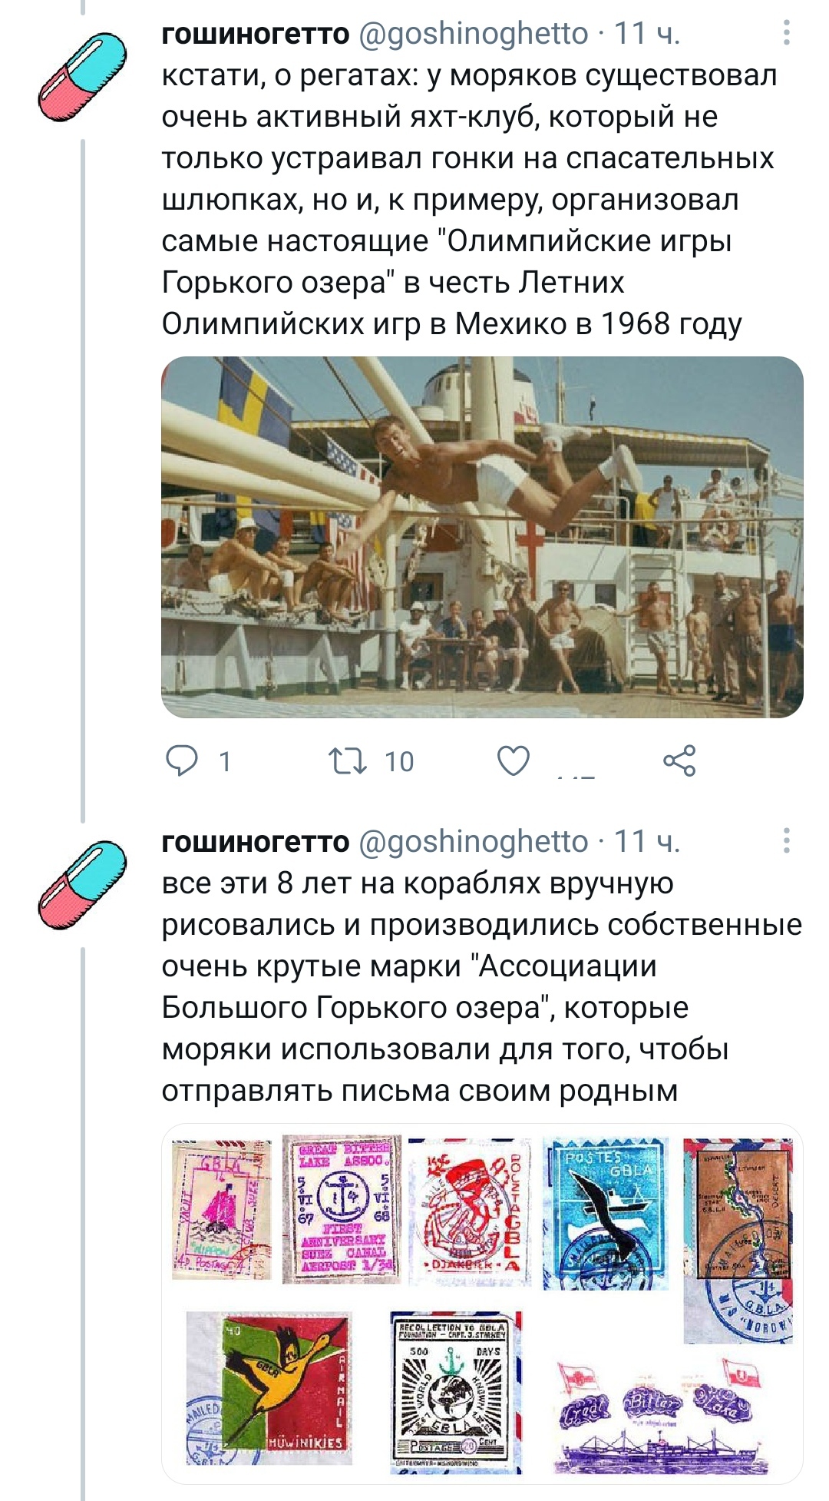Open the GBLA stamps collage image
The width and height of the screenshot is (829, 1501).
[x=482, y=1304]
